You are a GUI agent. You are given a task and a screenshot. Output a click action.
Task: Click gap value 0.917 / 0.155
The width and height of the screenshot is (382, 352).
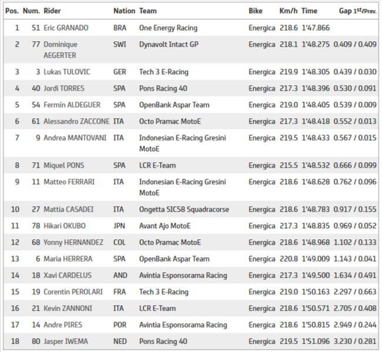[355, 209]
